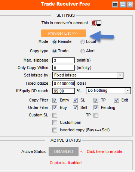Image resolution: width=135 pixels, height=172 pixels.
Task: Edit the Max. slippage field
Action: [64, 60]
